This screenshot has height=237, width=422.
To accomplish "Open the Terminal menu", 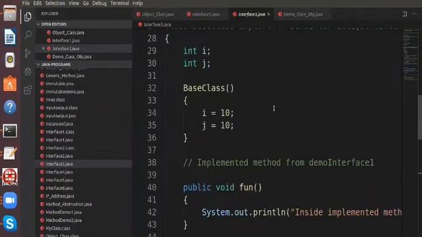I will click(x=119, y=3).
